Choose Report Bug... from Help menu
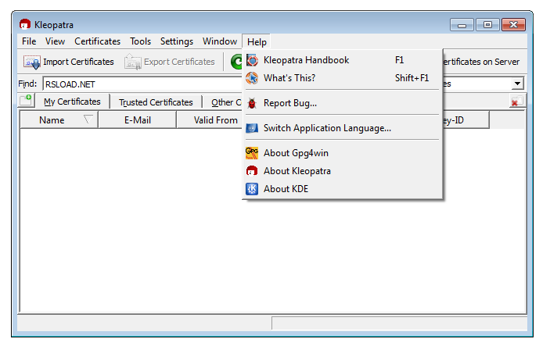Screen dimensions: 550x346 pos(342,103)
